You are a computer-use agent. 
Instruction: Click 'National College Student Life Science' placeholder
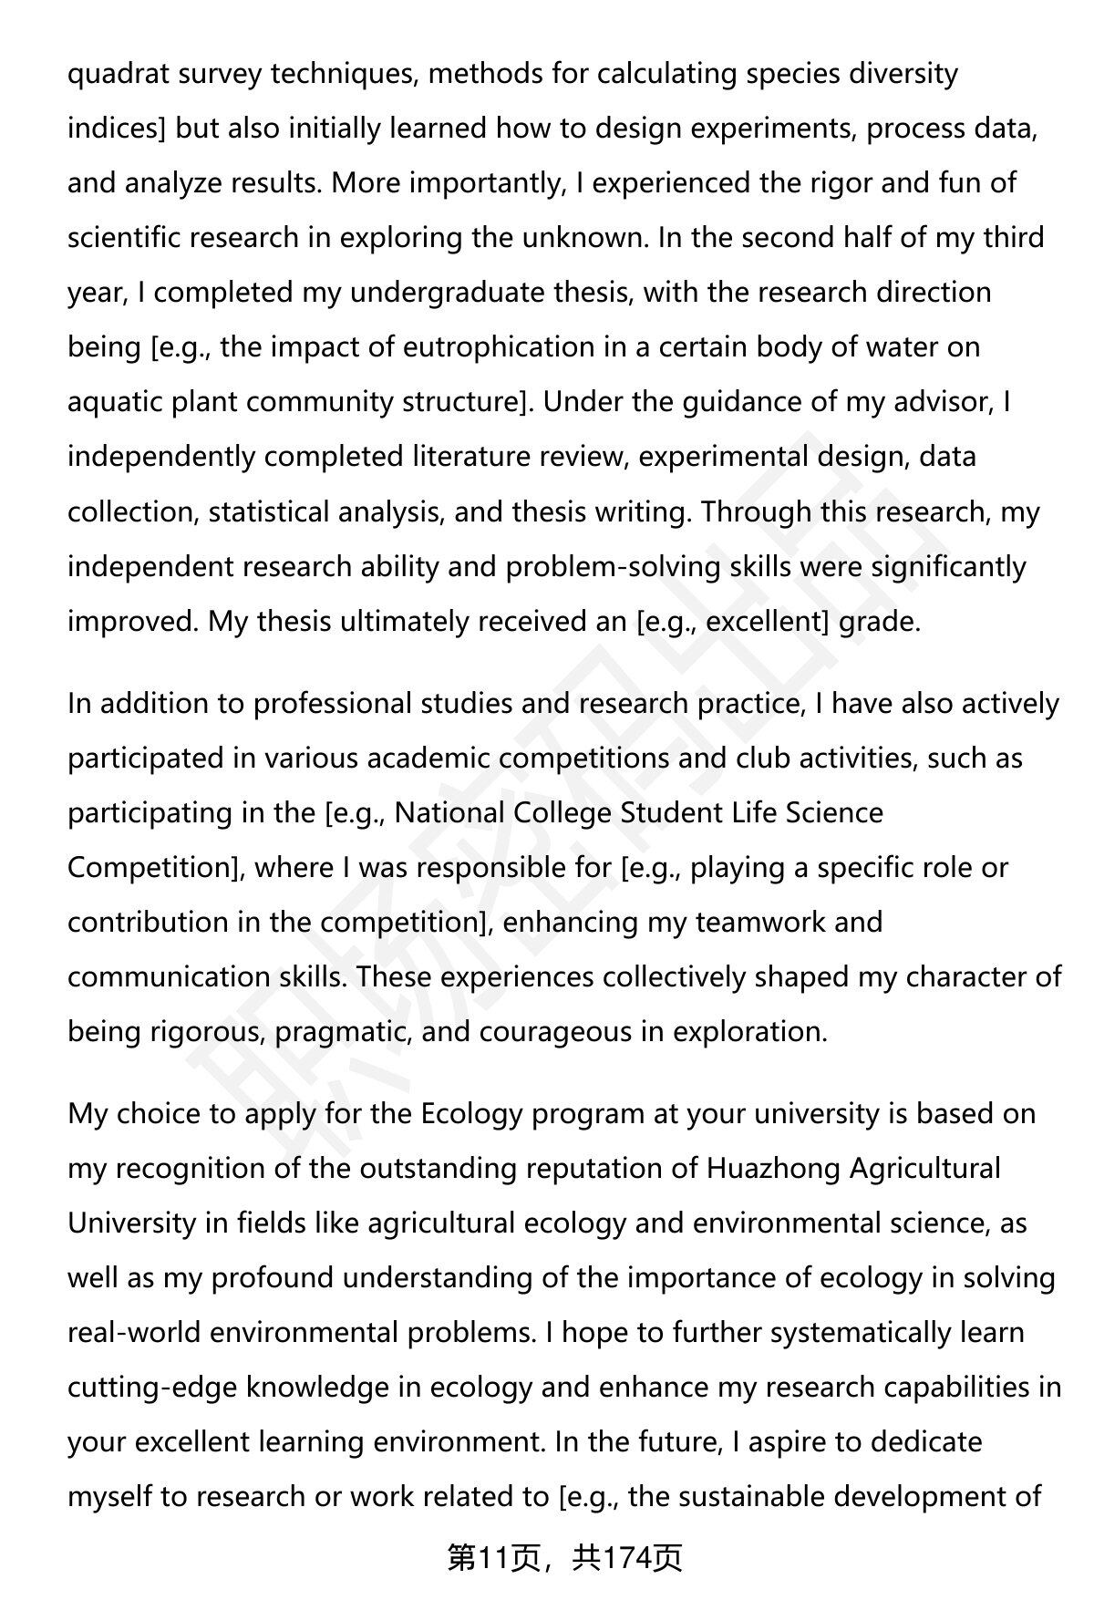coord(639,812)
